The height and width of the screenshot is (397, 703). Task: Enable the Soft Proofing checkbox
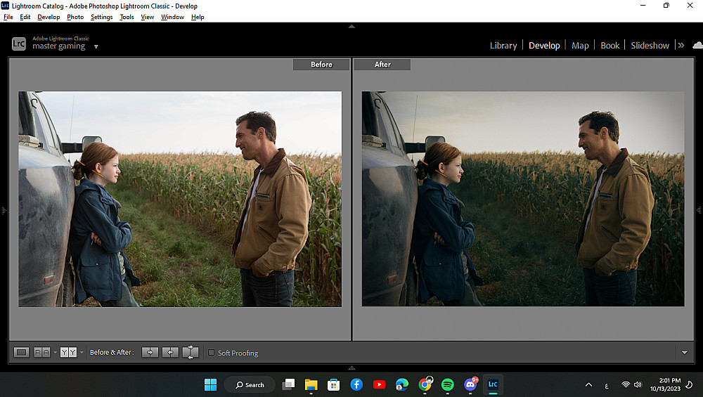click(211, 353)
